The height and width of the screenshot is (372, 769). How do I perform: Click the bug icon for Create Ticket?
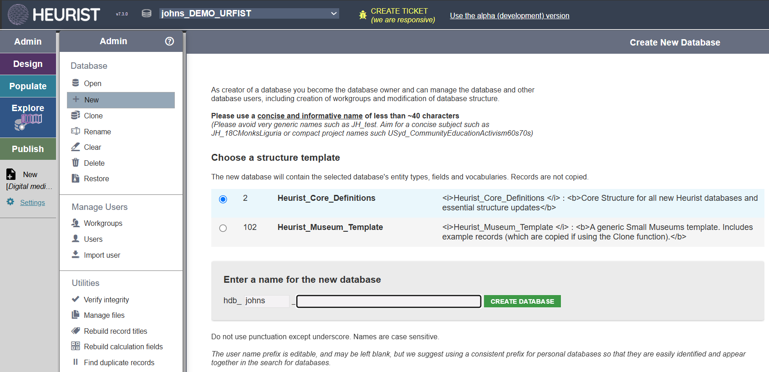pyautogui.click(x=363, y=15)
